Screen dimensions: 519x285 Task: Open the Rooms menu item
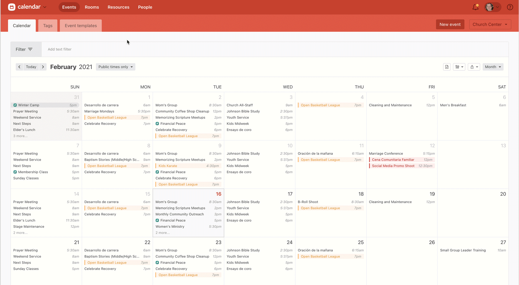[x=92, y=7]
